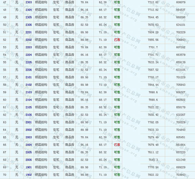Open unit 2305 details
The image size is (195, 179).
(x=29, y=17)
